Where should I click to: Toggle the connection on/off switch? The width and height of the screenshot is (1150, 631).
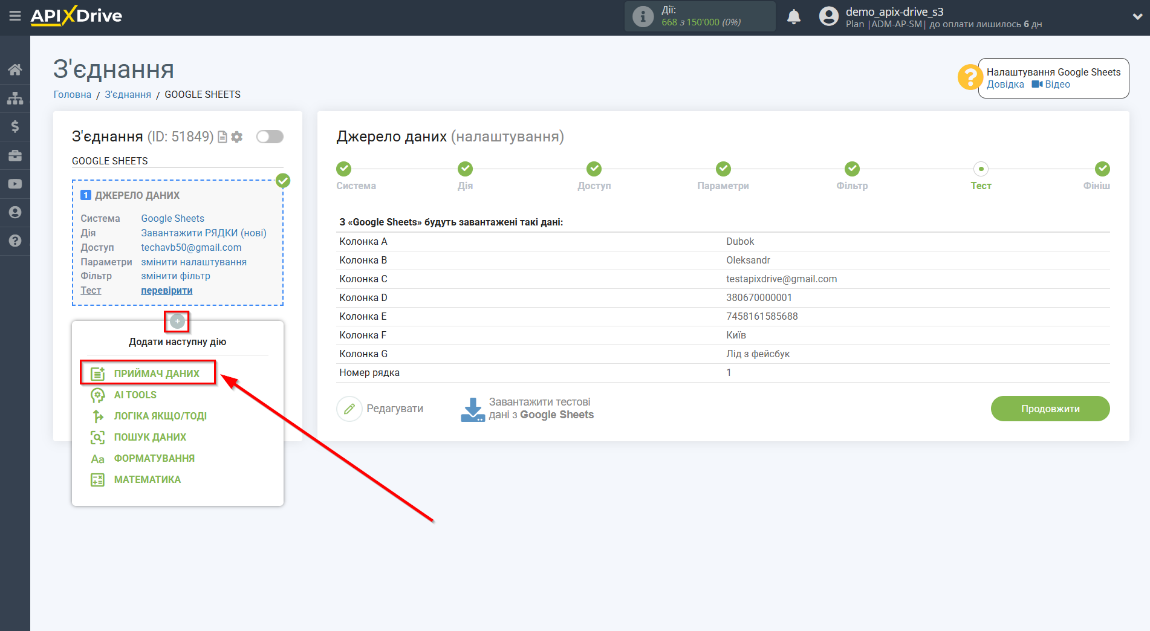[270, 137]
